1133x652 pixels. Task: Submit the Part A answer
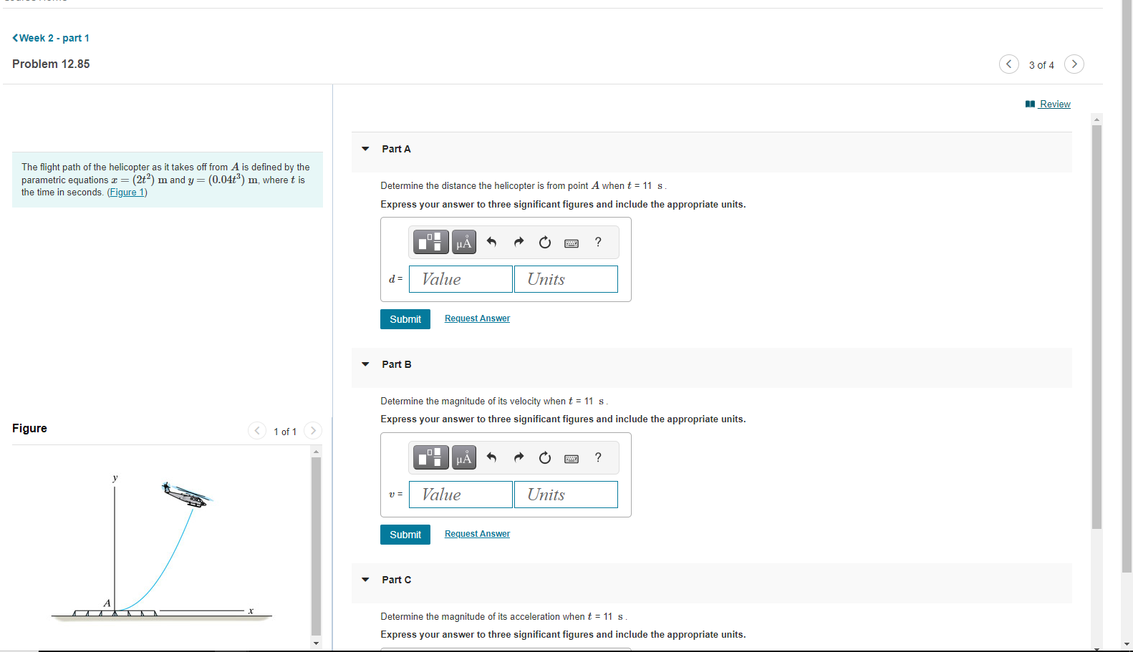click(x=405, y=319)
